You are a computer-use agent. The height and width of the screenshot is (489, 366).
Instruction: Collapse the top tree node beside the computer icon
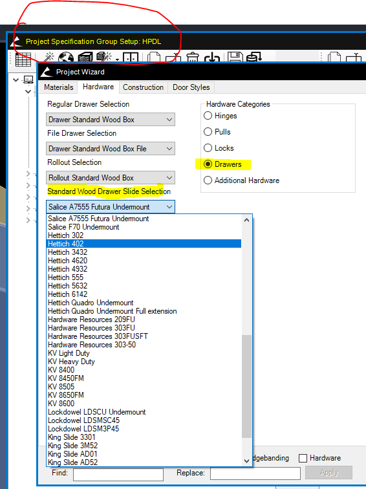click(16, 80)
